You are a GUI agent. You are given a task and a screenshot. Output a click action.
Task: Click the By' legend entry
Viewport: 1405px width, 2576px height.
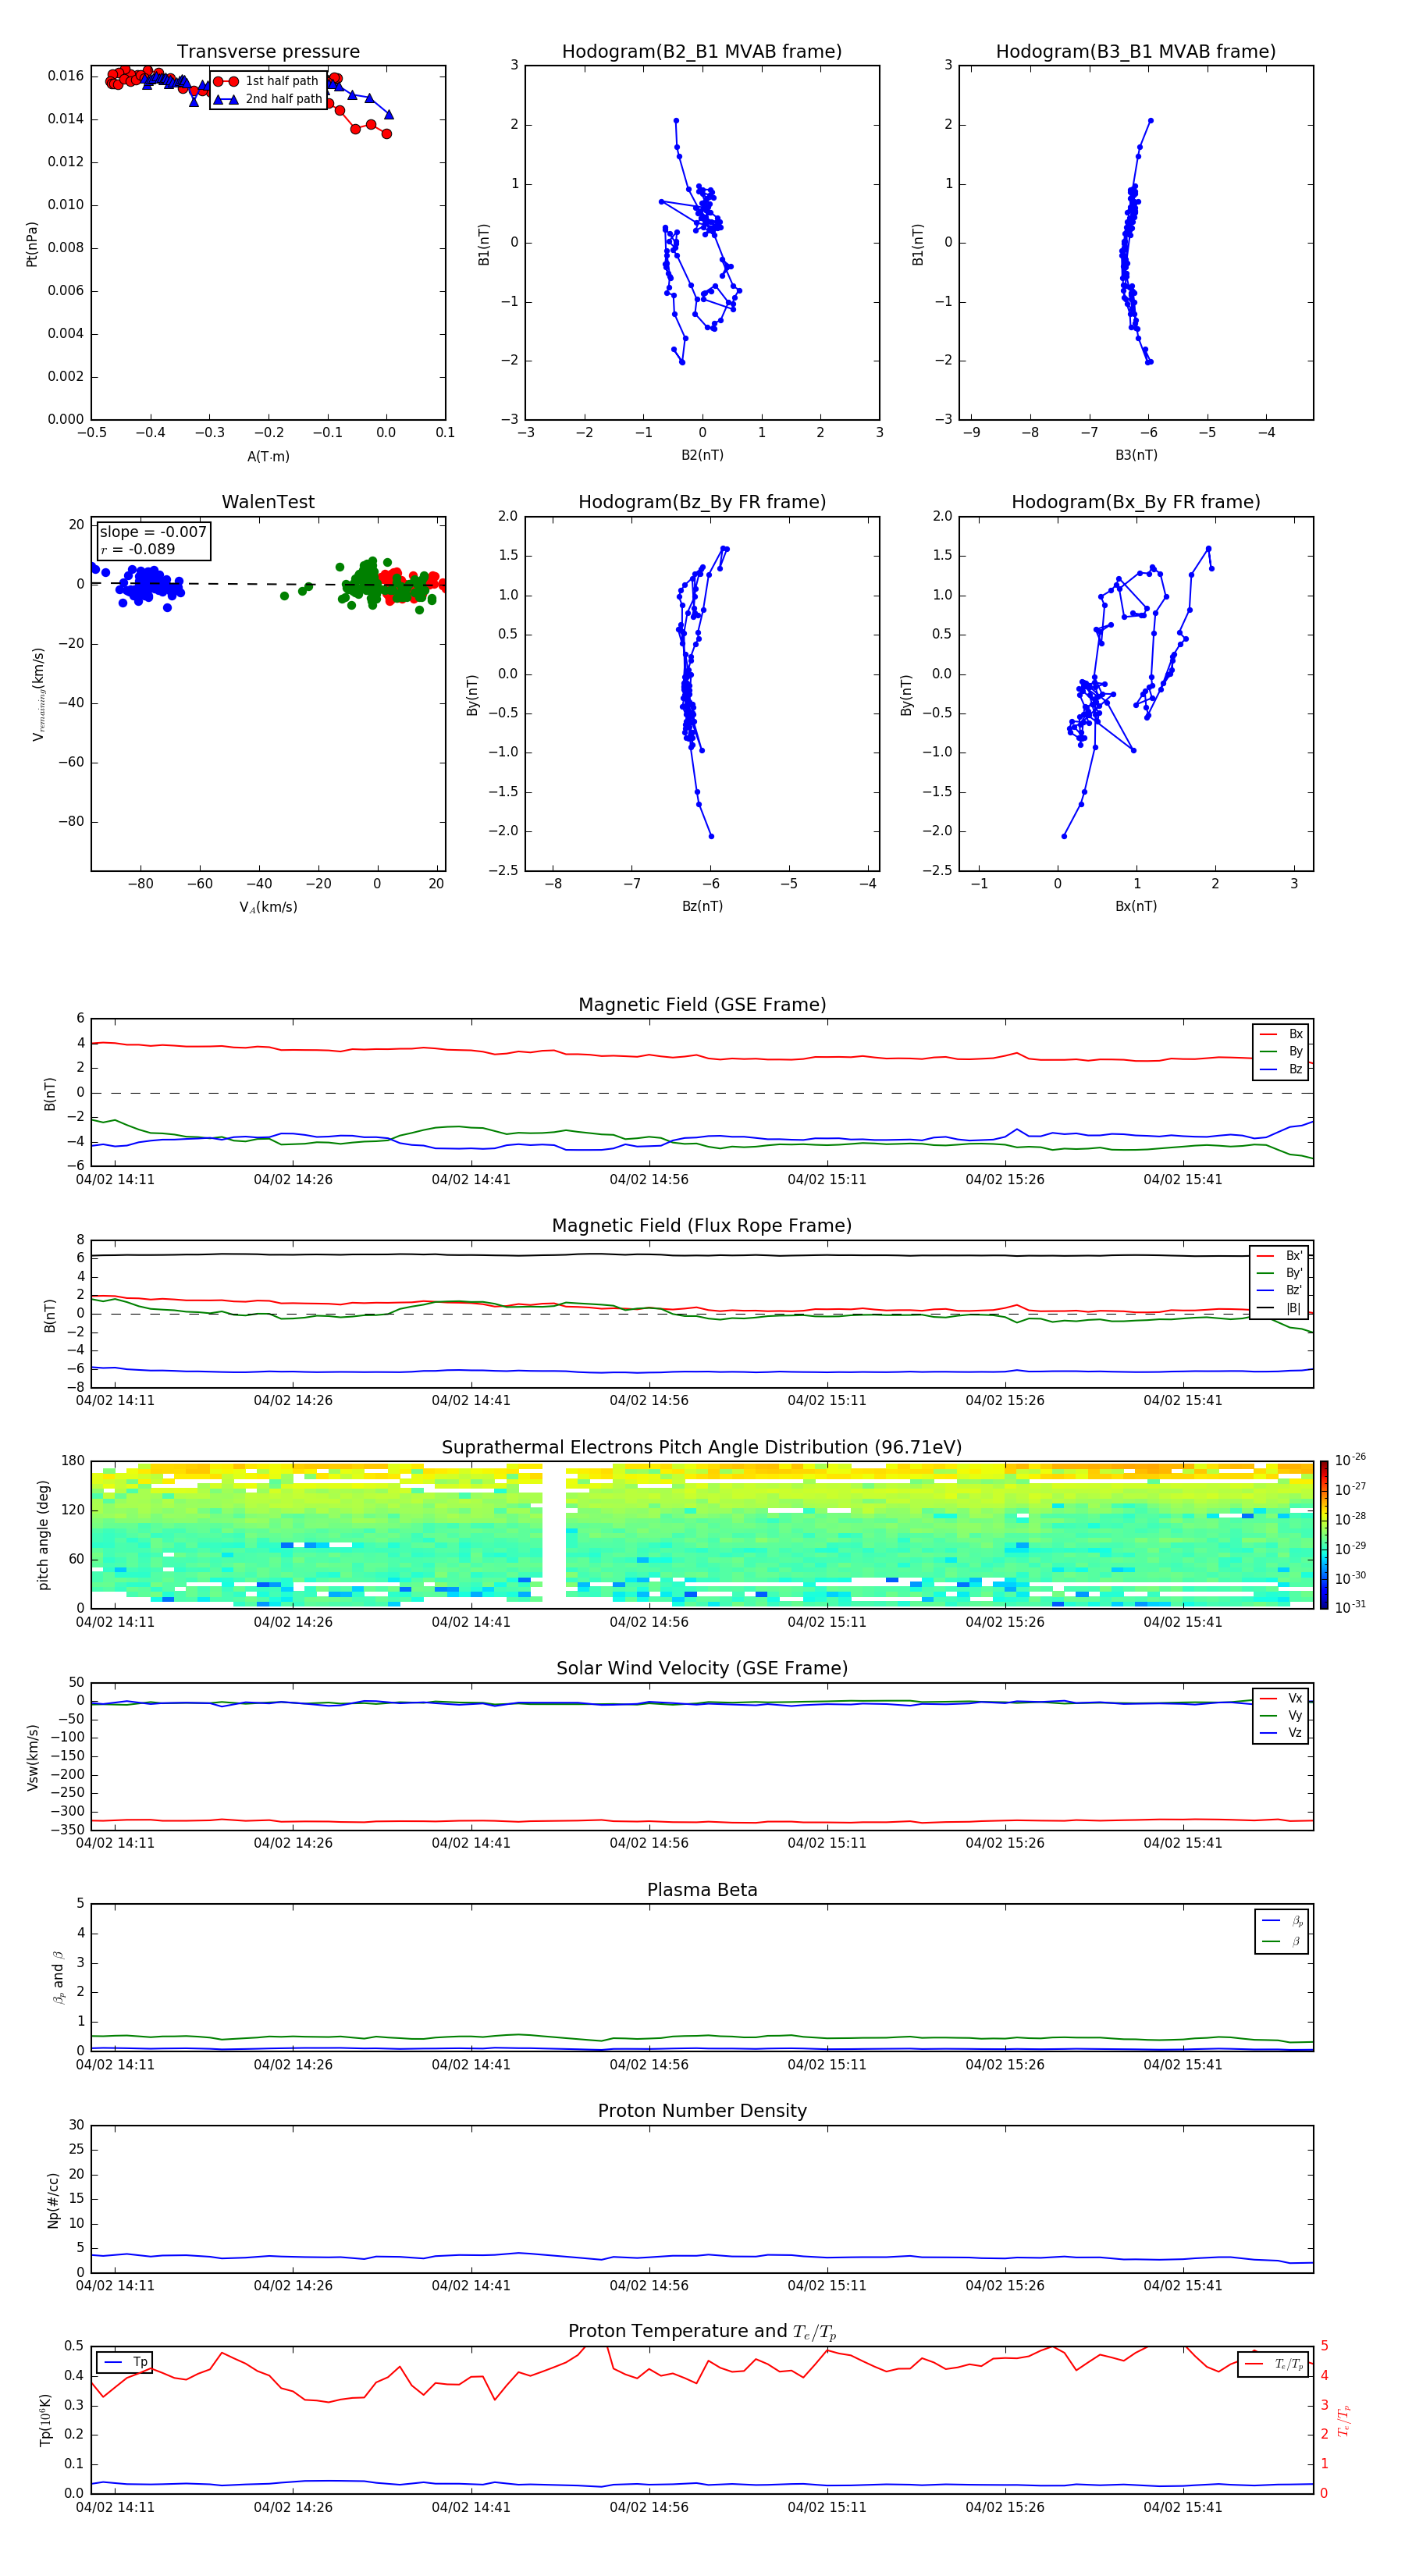[x=1279, y=1273]
